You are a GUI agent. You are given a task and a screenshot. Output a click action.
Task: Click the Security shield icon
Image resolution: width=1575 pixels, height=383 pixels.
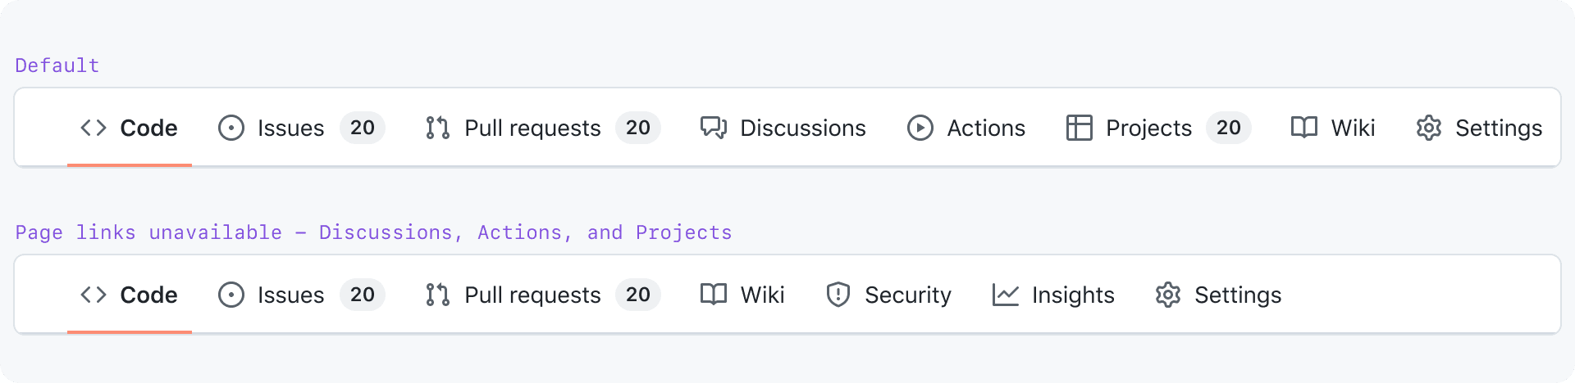coord(838,295)
